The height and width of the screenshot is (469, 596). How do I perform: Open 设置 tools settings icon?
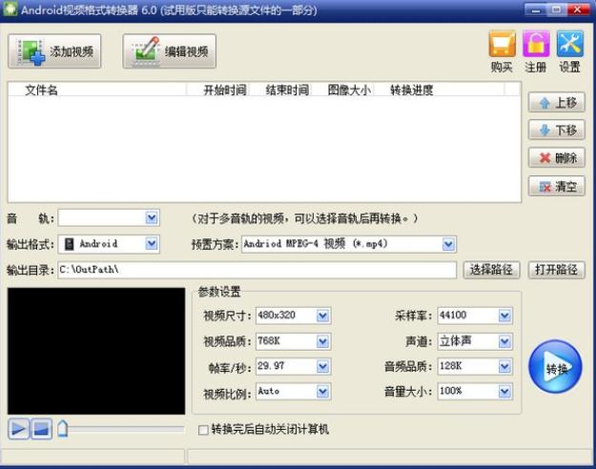[569, 44]
